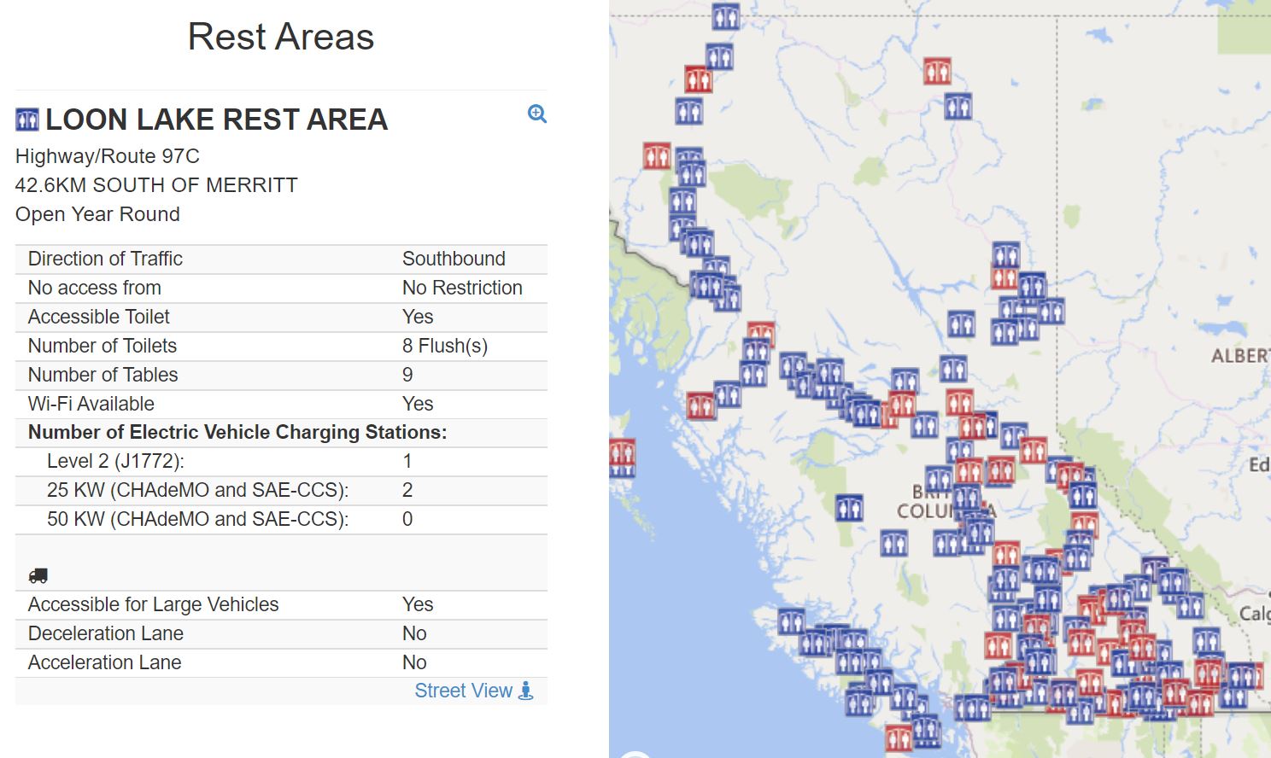Click the 'Number of Toilets' label

click(102, 346)
